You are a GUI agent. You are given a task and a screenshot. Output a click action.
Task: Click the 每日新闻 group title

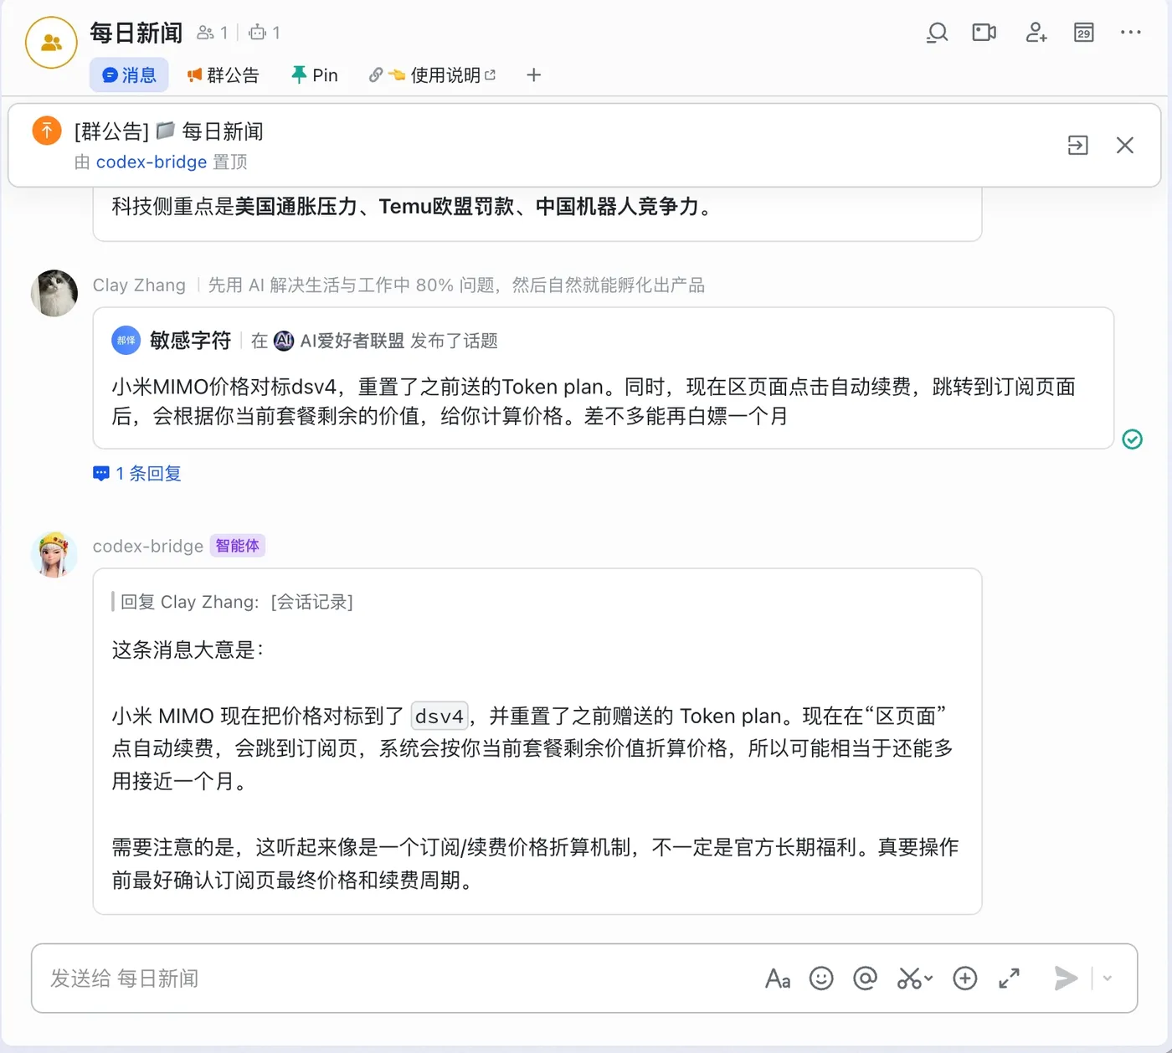pyautogui.click(x=136, y=33)
